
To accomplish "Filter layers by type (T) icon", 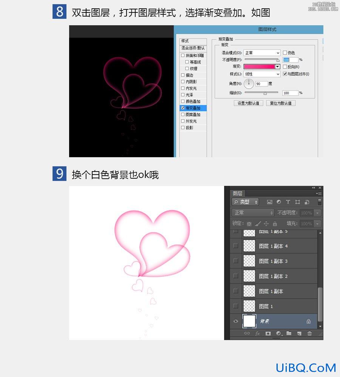I will [x=288, y=202].
